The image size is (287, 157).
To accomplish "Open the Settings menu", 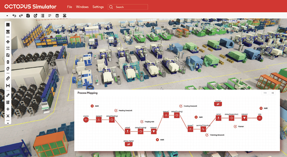I will click(x=98, y=7).
